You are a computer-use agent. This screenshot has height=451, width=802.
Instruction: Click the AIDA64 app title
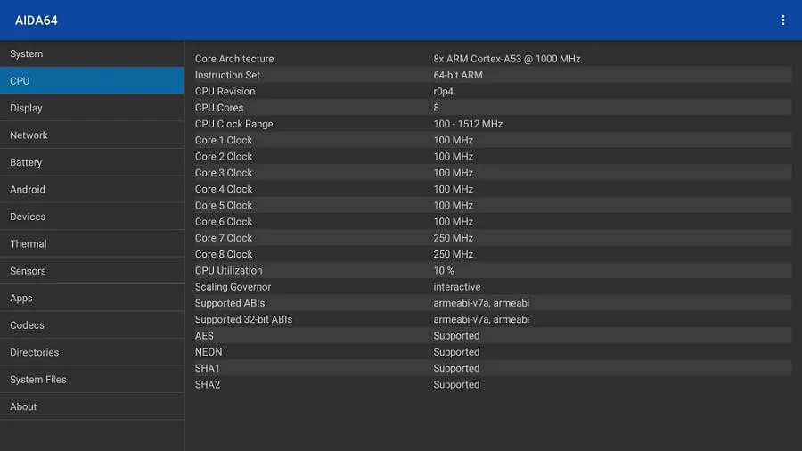click(37, 20)
